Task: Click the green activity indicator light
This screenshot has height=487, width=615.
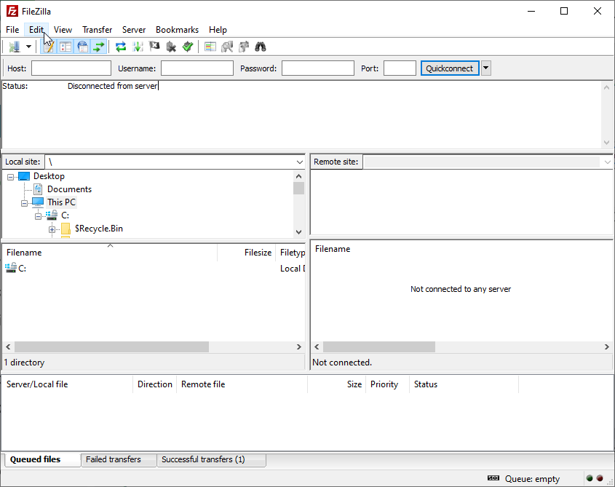Action: point(590,478)
